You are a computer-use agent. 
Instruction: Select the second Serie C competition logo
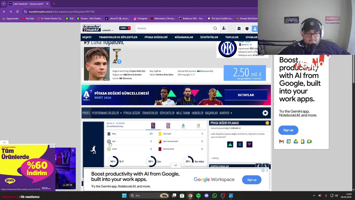point(168,126)
